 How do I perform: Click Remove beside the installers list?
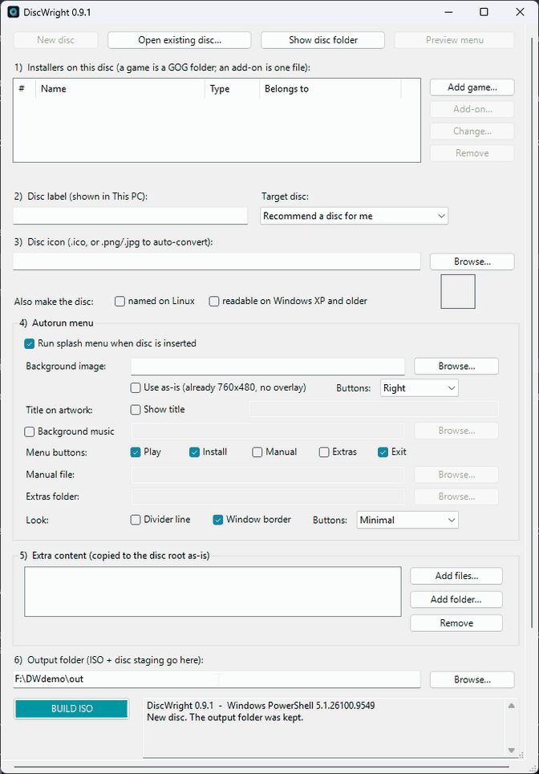472,153
